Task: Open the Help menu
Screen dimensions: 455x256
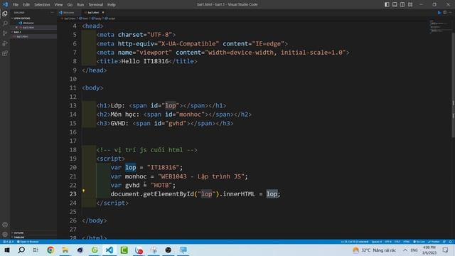Action: tap(112, 4)
